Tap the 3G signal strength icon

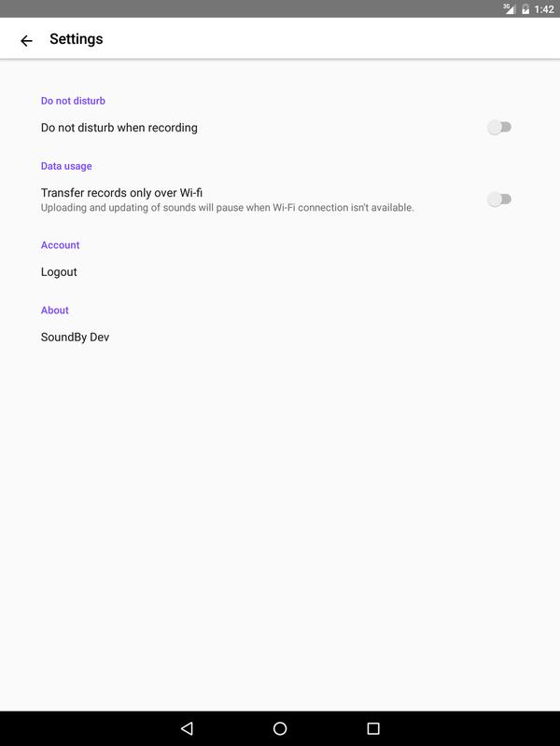tap(509, 8)
